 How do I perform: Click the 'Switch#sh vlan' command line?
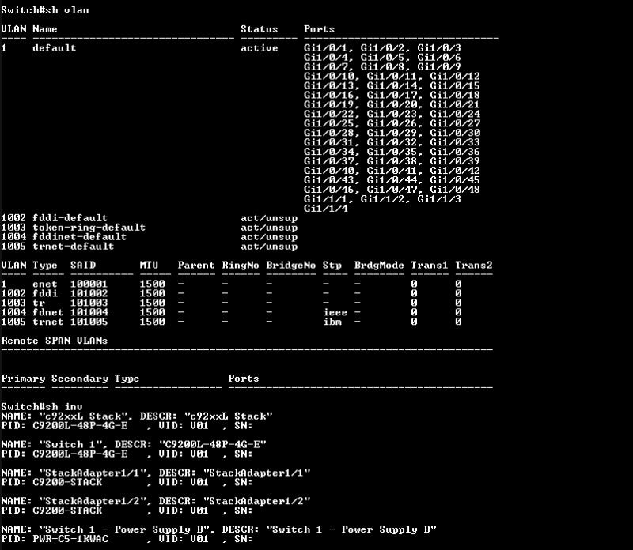pyautogui.click(x=45, y=10)
